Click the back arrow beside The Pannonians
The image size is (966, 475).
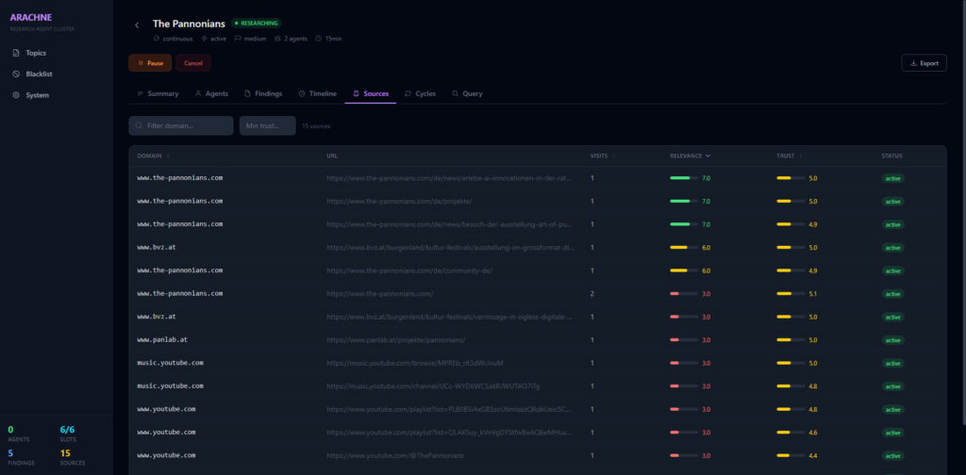tap(137, 25)
